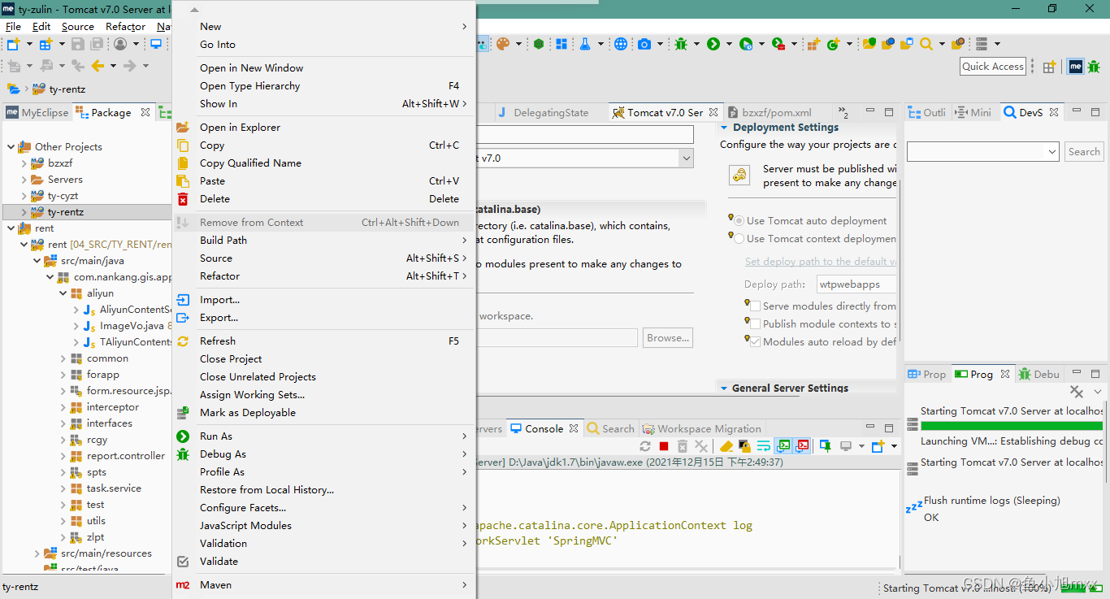
Task: Expand the bzxzf project node
Action: click(x=24, y=163)
